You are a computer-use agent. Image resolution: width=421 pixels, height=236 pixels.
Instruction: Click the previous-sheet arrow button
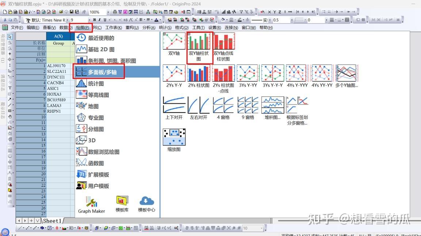(19, 221)
